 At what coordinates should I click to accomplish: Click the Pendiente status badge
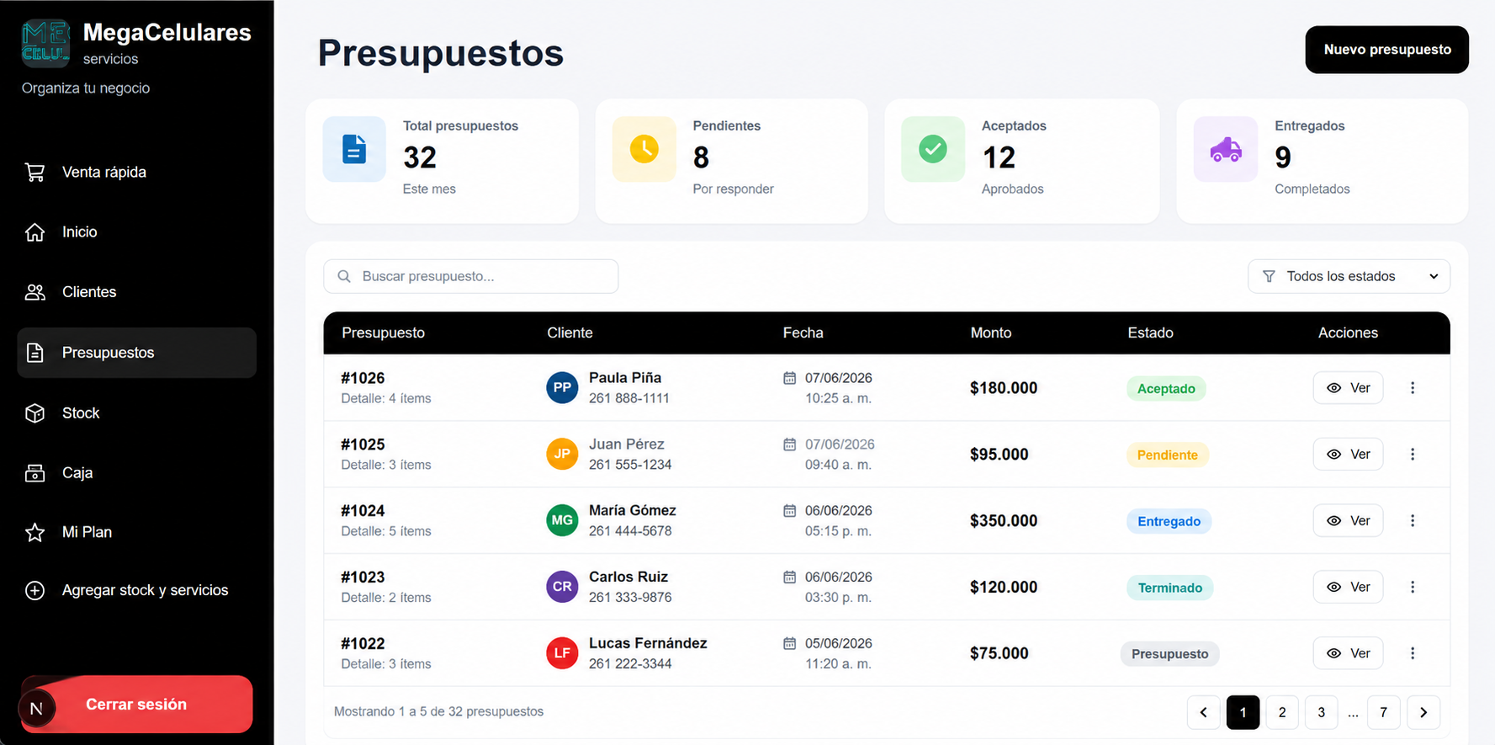tap(1168, 455)
